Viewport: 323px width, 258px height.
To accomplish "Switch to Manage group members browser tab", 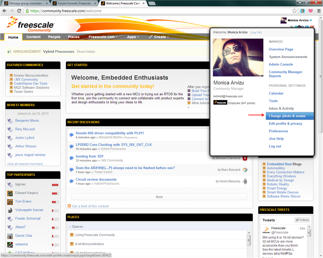I will click(26, 3).
